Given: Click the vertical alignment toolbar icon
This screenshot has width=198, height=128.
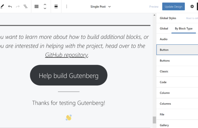Looking at the screenshot, I should (x=56, y=6).
